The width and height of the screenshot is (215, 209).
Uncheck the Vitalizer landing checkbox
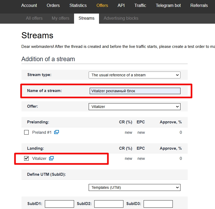coord(26,158)
